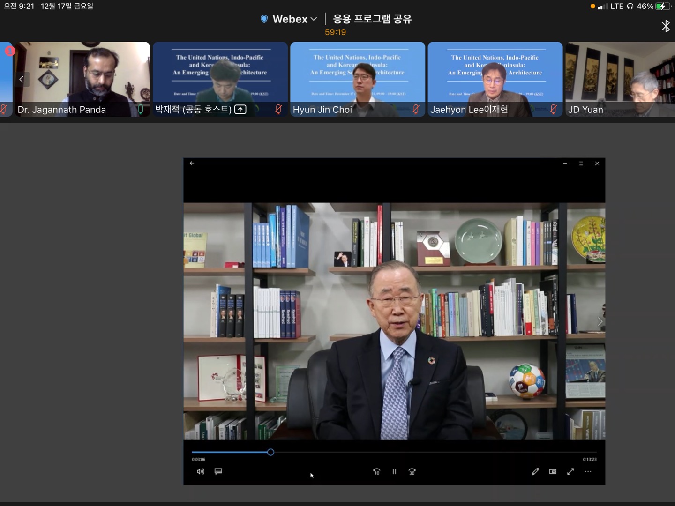Open the video player more options menu

coord(588,472)
